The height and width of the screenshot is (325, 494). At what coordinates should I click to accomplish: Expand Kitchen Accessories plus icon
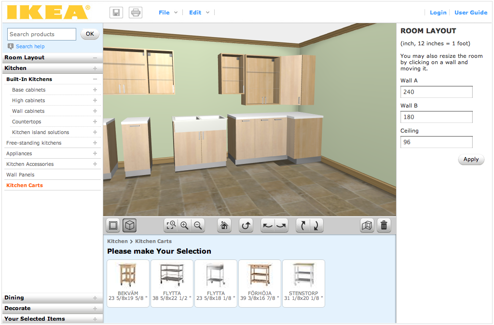point(95,164)
